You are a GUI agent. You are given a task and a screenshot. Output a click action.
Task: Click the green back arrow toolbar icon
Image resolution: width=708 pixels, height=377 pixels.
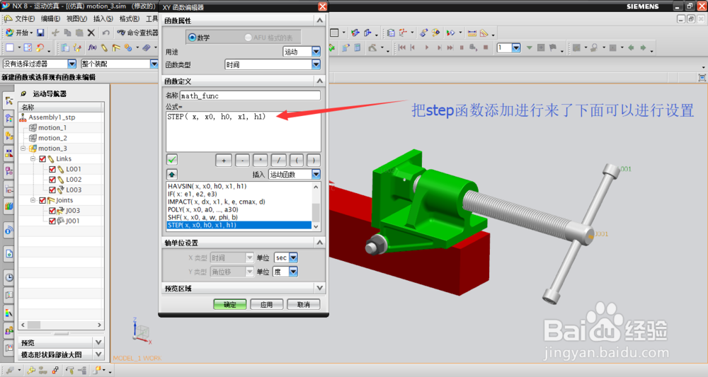(631, 47)
